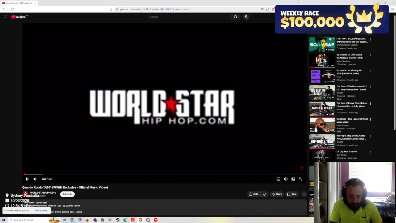The height and width of the screenshot is (223, 396).
Task: Start voice search with the microphone icon
Action: 246,17
